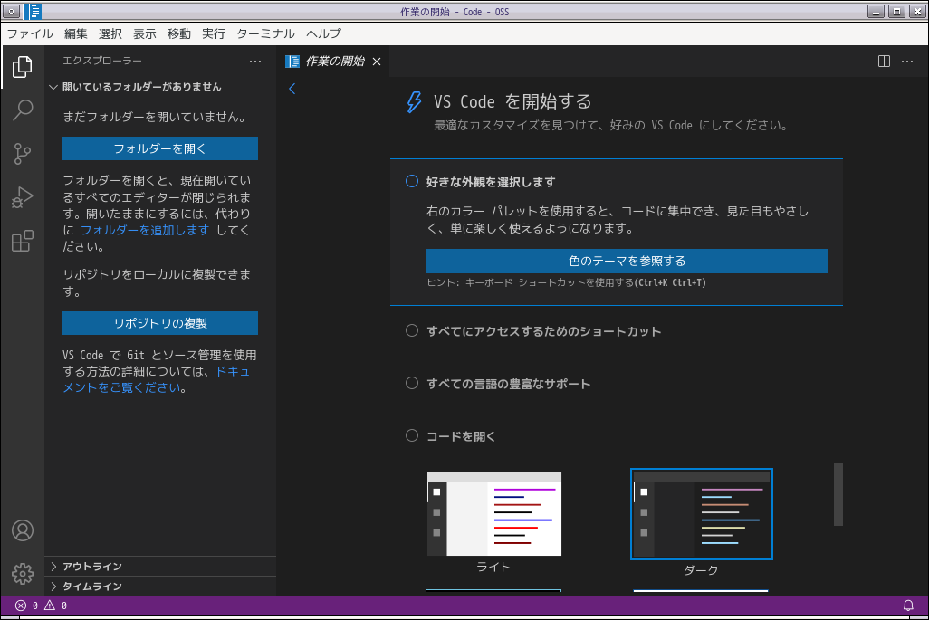Click the リポジトリの複製 button
This screenshot has height=620, width=929.
[x=160, y=323]
